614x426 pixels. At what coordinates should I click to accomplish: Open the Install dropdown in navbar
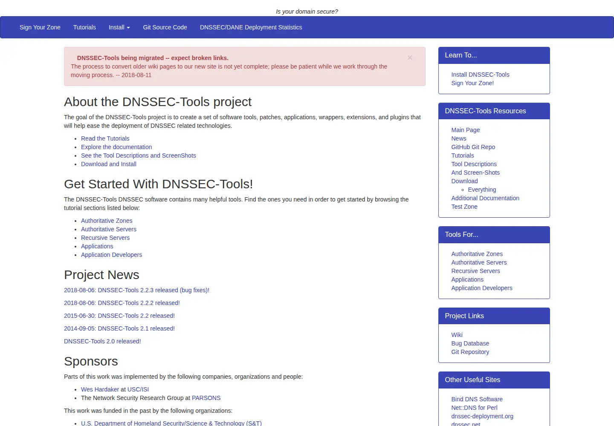click(x=119, y=27)
